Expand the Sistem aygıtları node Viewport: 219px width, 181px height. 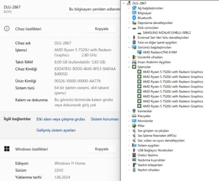click(129, 145)
